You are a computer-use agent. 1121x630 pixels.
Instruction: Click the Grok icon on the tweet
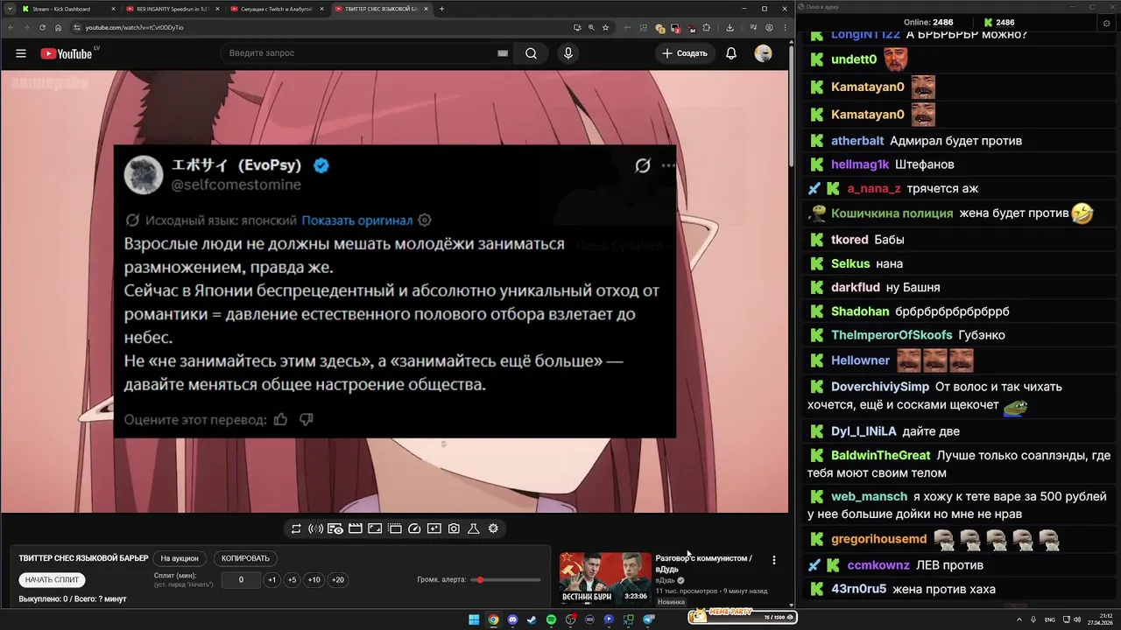[643, 165]
